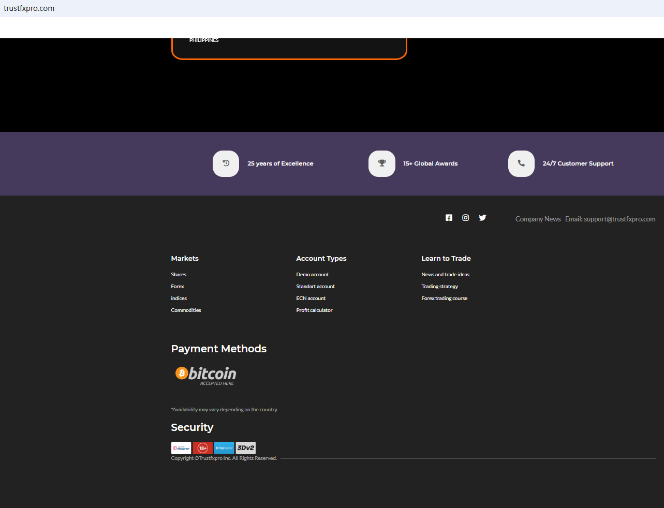Click the Twitter bird icon

click(x=482, y=218)
